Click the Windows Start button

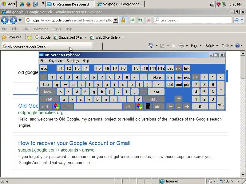[x=9, y=4]
